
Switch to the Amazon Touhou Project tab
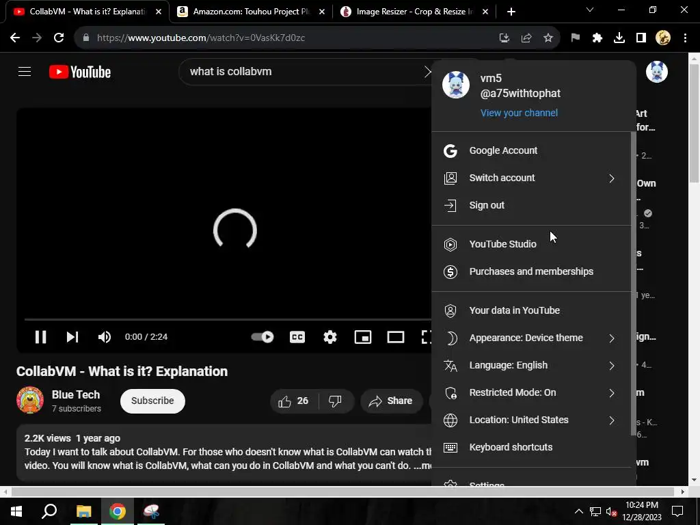[x=251, y=12]
